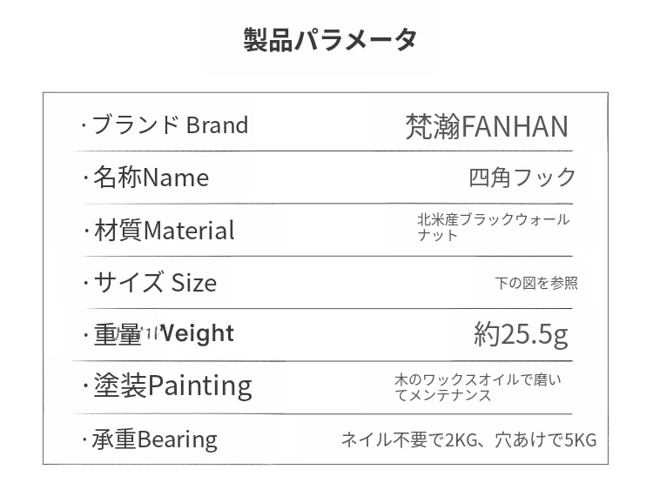Click the 穴あけで5KG bearing text
The height and width of the screenshot is (503, 653).
tap(548, 440)
